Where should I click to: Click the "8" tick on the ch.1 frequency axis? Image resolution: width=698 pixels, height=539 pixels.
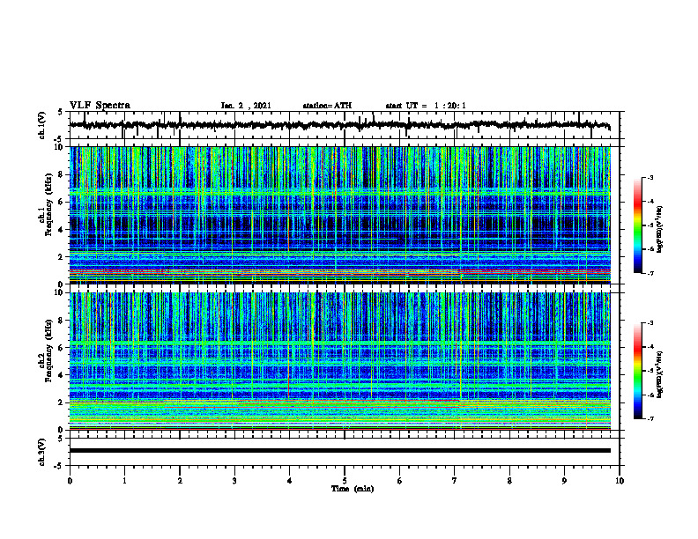tap(63, 174)
